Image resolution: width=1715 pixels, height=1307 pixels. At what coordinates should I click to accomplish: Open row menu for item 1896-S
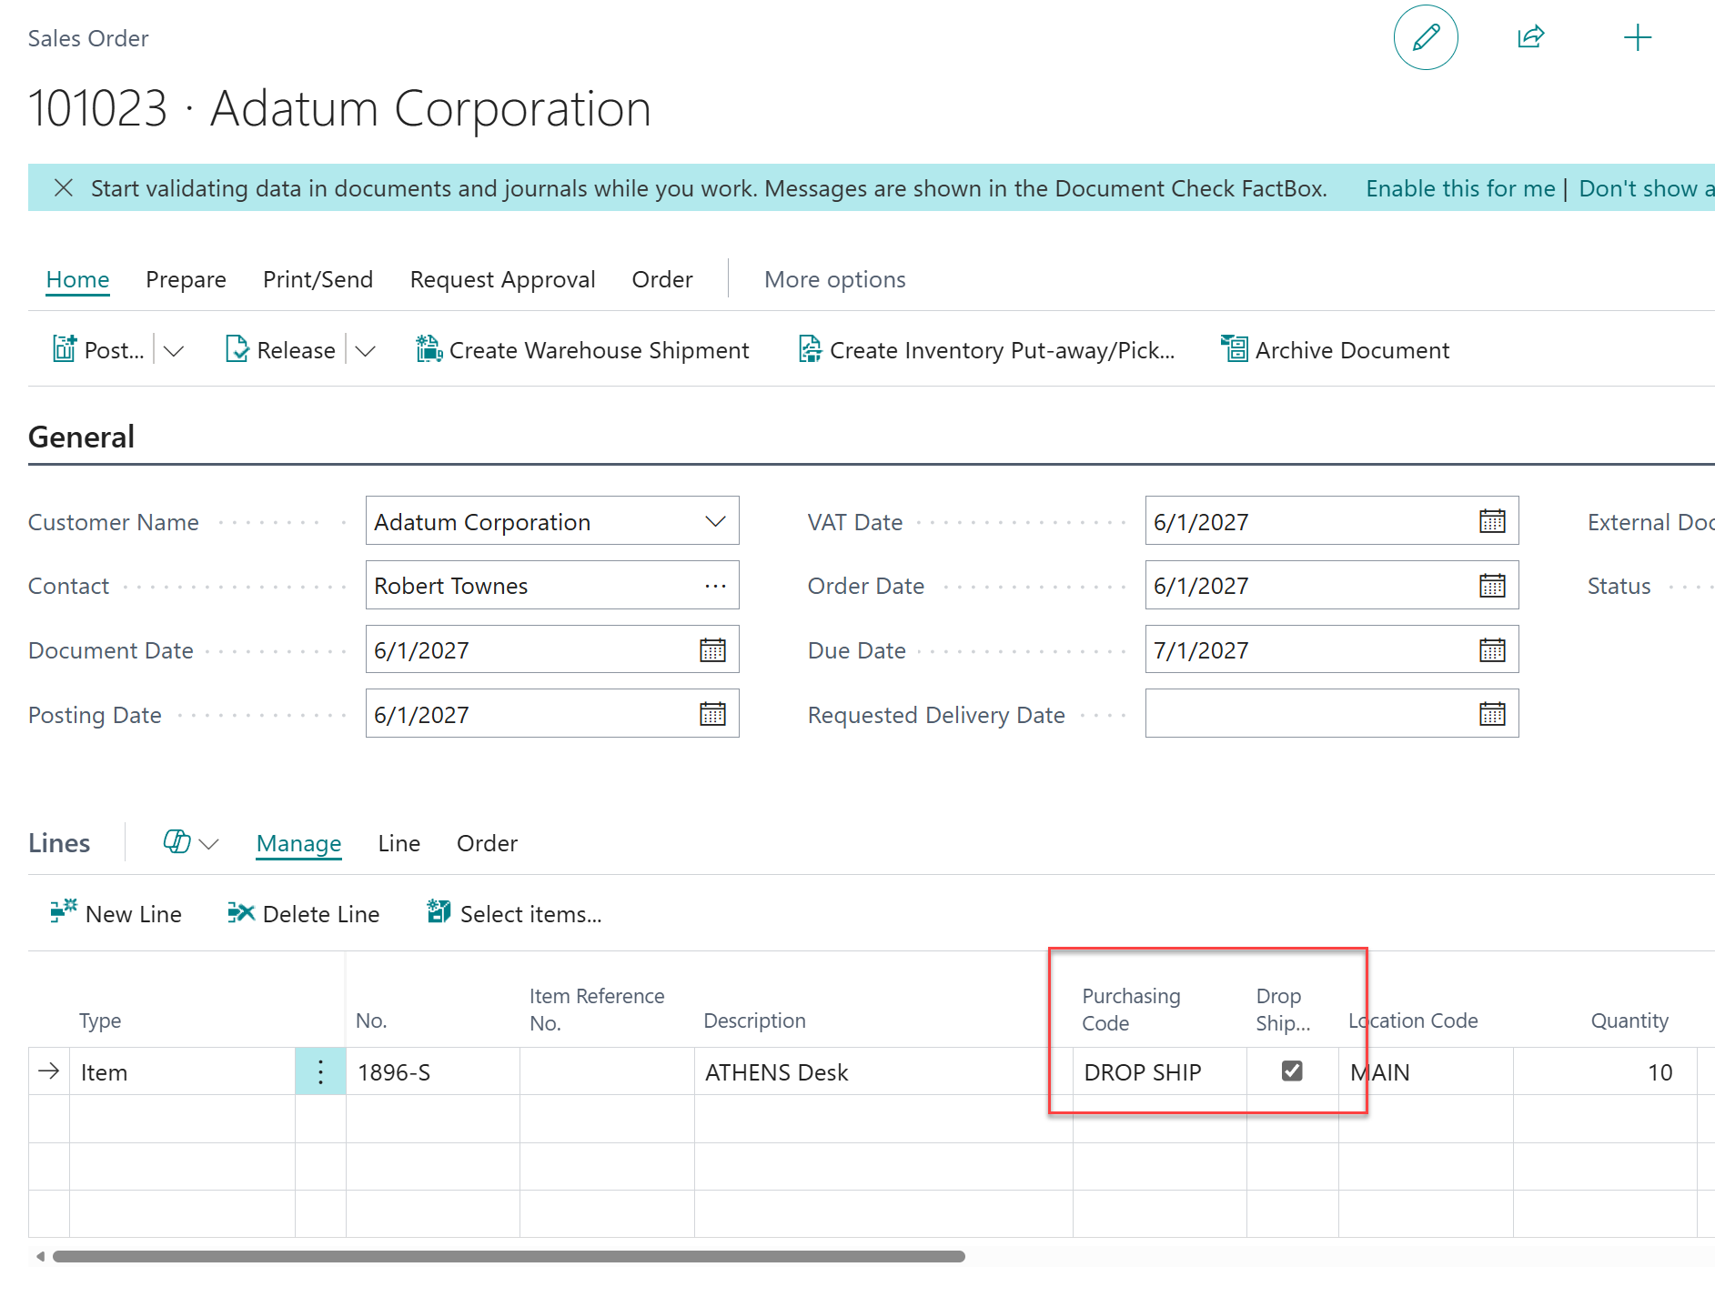(x=320, y=1071)
